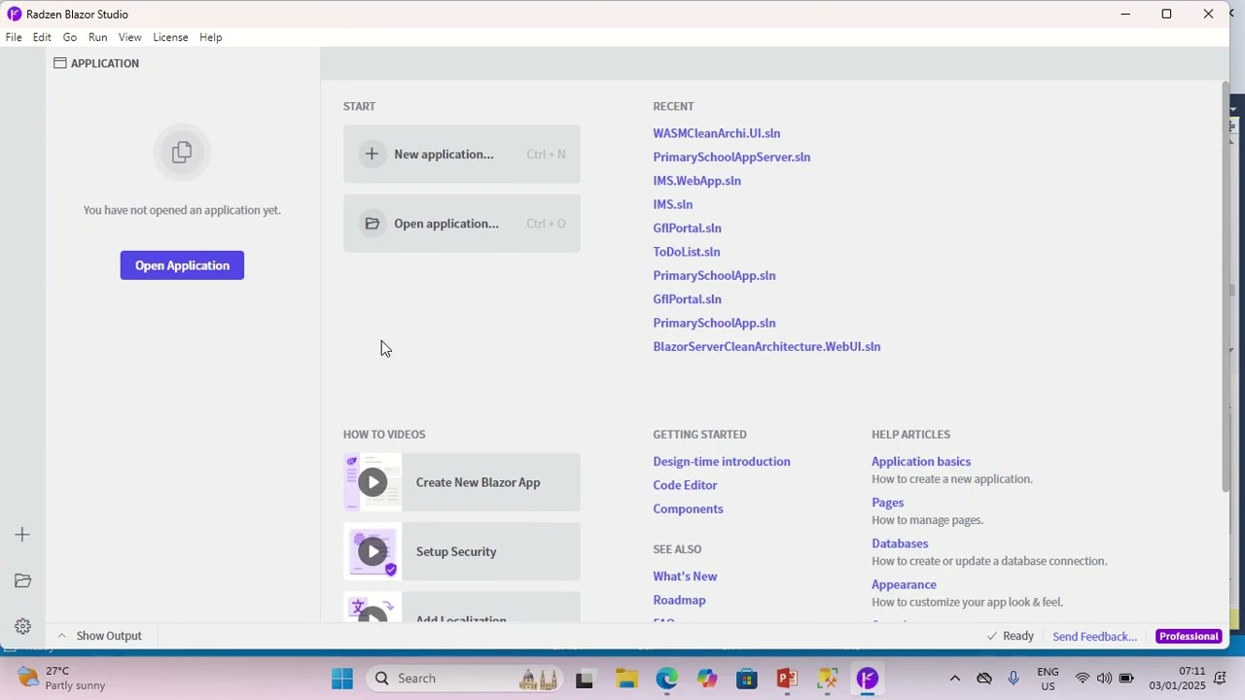Open ToDoList.sln recent project
The width and height of the screenshot is (1245, 700).
pyautogui.click(x=687, y=252)
